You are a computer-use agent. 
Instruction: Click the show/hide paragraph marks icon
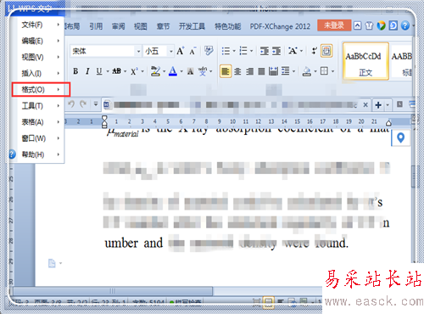click(x=314, y=51)
